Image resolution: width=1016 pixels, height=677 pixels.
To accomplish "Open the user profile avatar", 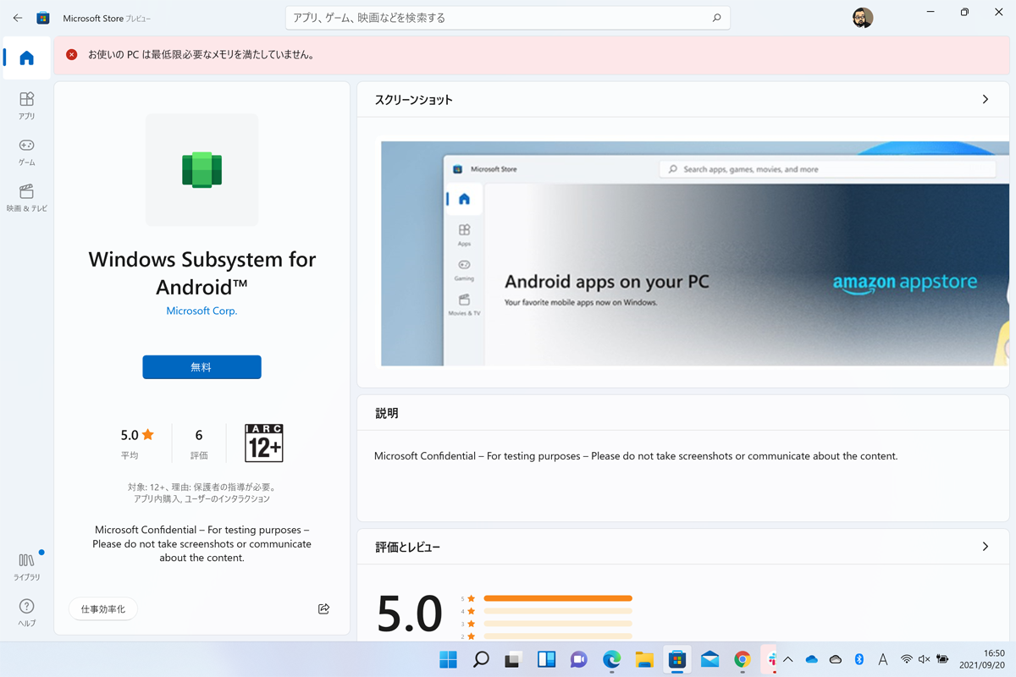I will click(x=862, y=18).
